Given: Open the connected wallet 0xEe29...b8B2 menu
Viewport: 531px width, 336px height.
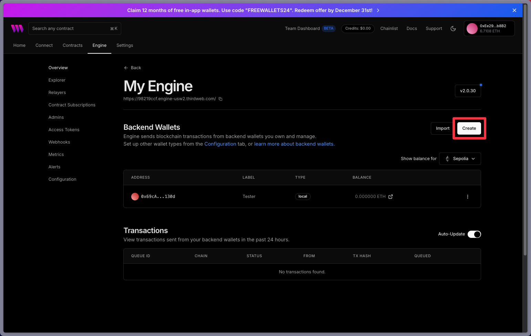Looking at the screenshot, I should (489, 29).
